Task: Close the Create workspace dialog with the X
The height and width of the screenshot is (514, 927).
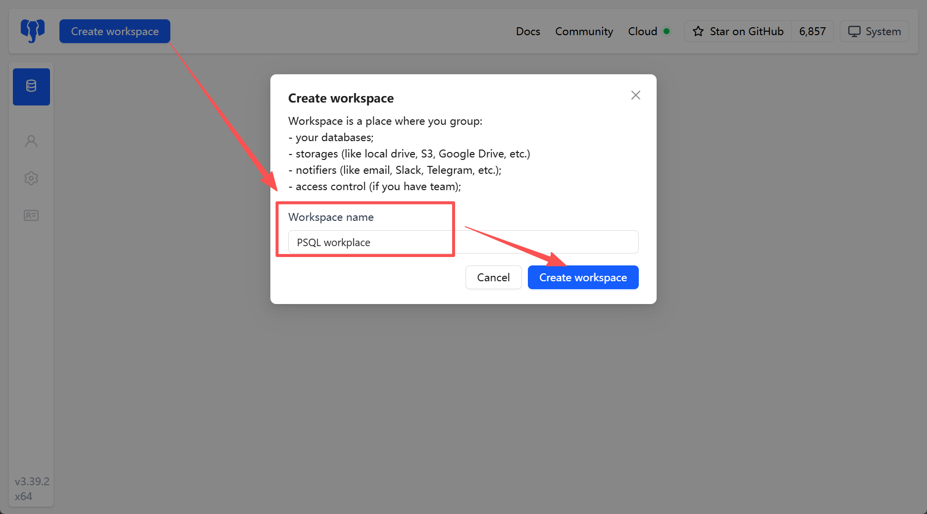Action: (636, 95)
